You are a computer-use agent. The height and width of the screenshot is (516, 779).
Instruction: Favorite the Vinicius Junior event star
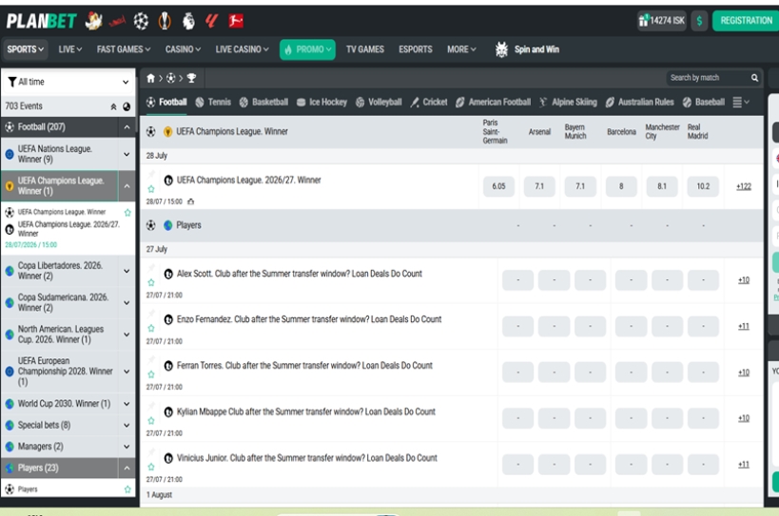pyautogui.click(x=151, y=467)
